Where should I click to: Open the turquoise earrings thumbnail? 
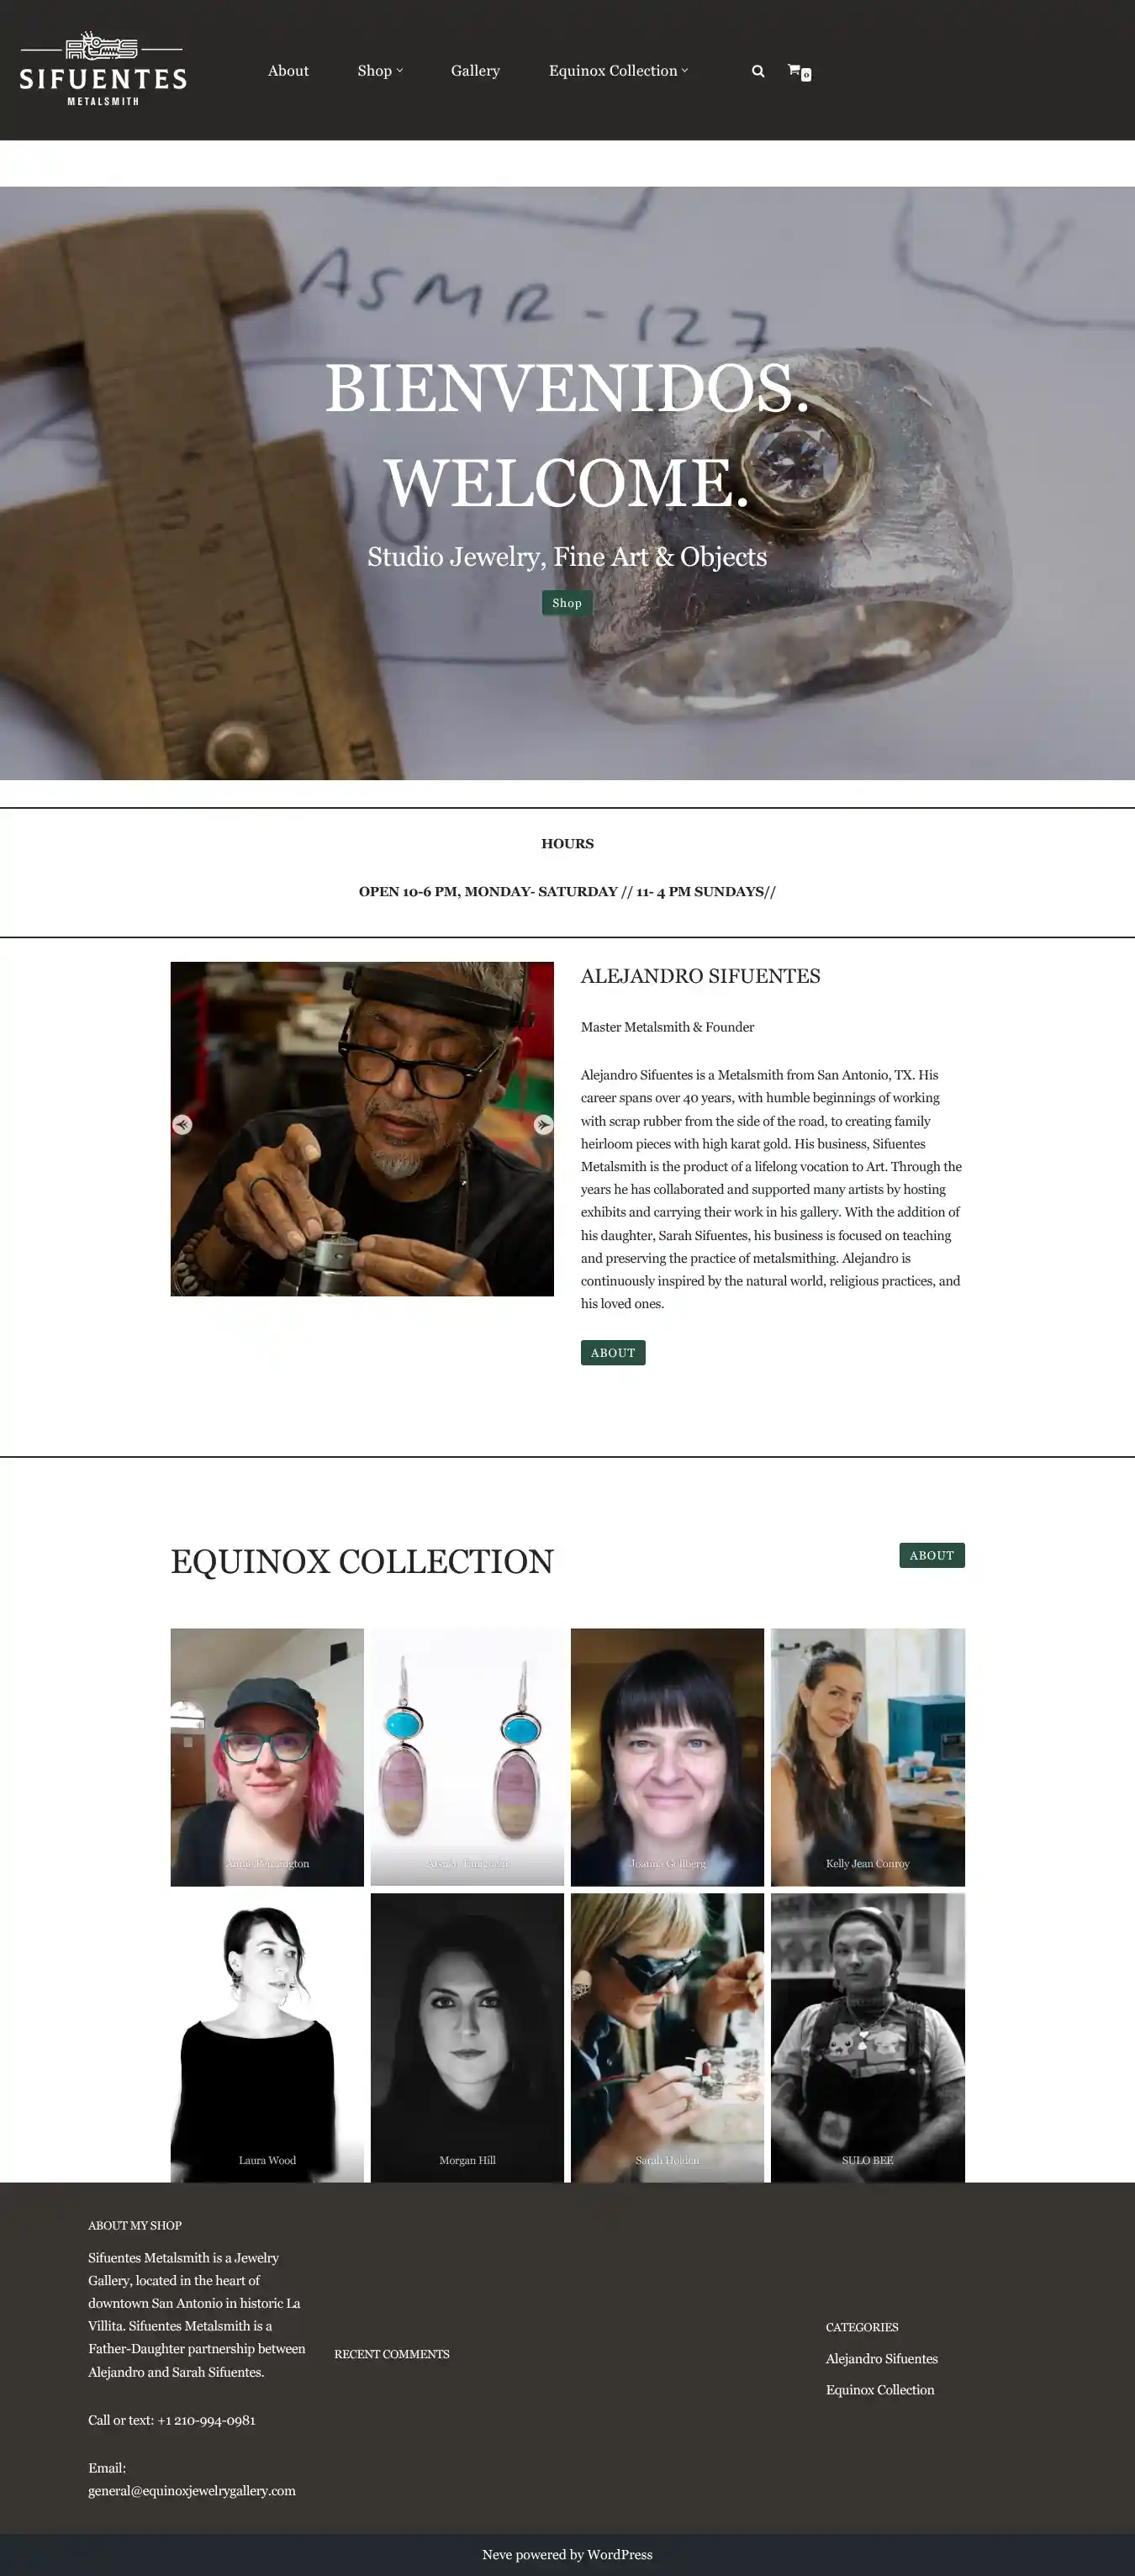(x=467, y=1757)
